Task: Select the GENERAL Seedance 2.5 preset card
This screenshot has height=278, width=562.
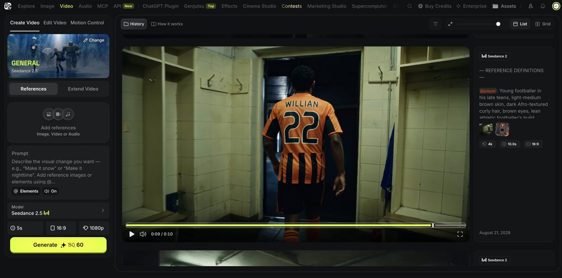Action: 59,56
